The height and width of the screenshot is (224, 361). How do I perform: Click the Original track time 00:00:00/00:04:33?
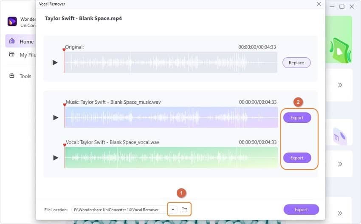coord(257,47)
